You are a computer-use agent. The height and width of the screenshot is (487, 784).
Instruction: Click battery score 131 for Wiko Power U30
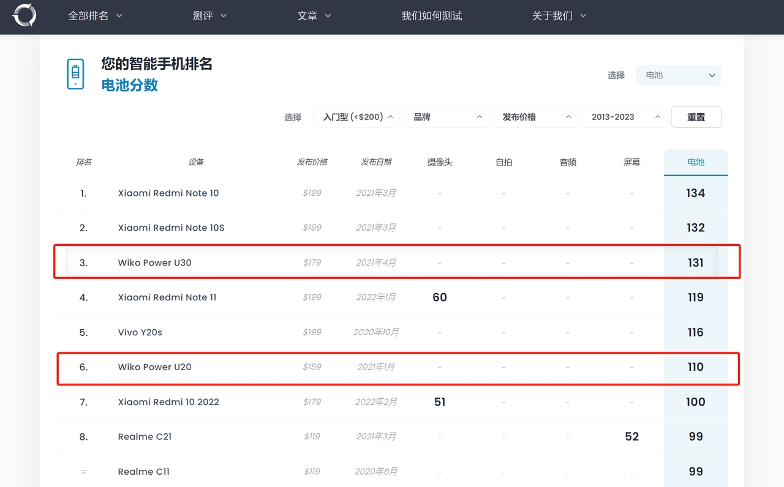[x=696, y=262]
